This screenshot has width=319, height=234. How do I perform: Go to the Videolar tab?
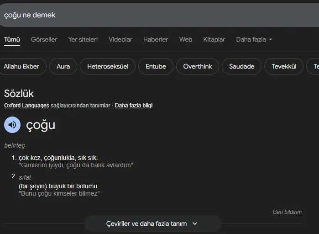click(120, 39)
